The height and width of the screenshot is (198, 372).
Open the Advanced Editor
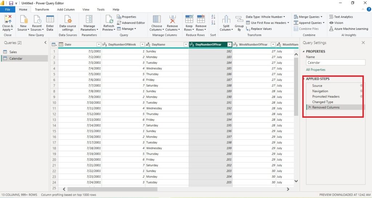pos(131,23)
